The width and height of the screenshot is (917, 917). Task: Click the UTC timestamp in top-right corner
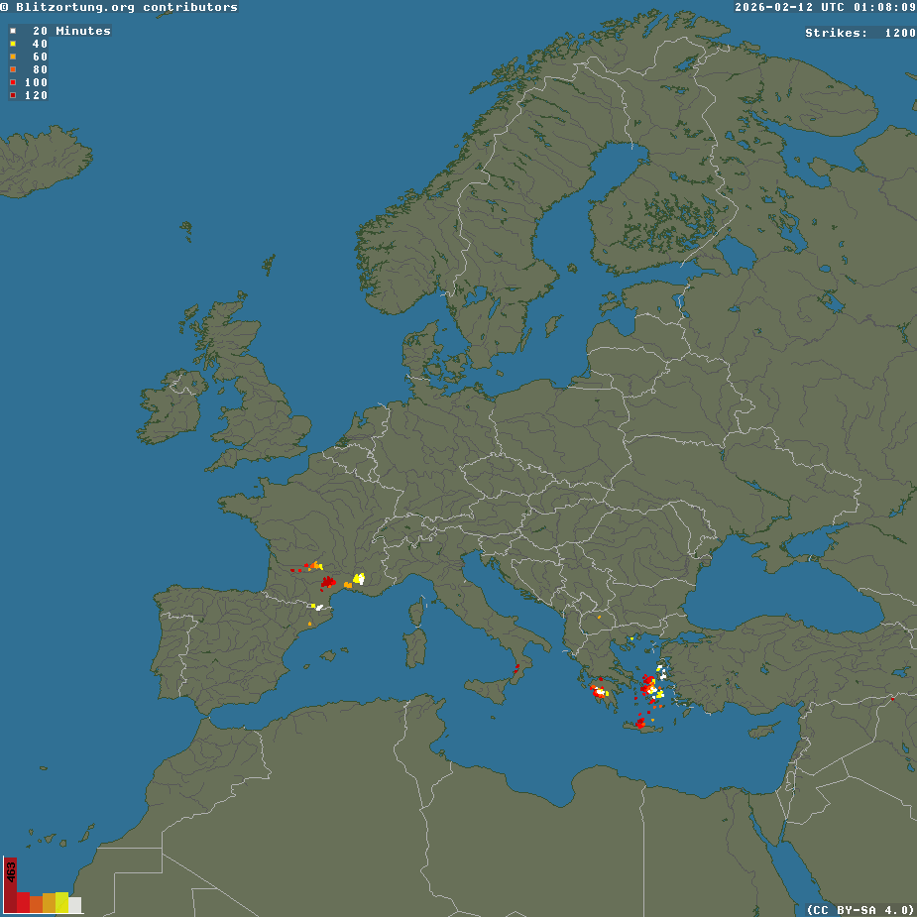pyautogui.click(x=825, y=7)
